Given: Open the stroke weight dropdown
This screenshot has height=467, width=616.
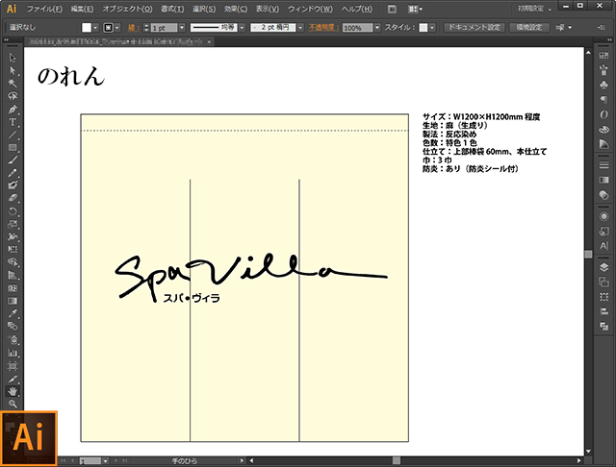Looking at the screenshot, I should coord(182,28).
